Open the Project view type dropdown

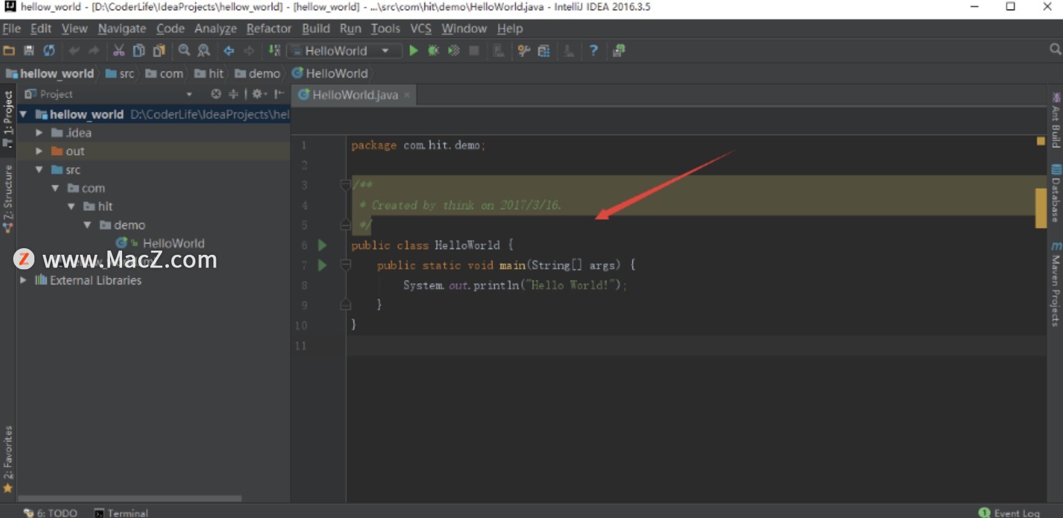189,94
